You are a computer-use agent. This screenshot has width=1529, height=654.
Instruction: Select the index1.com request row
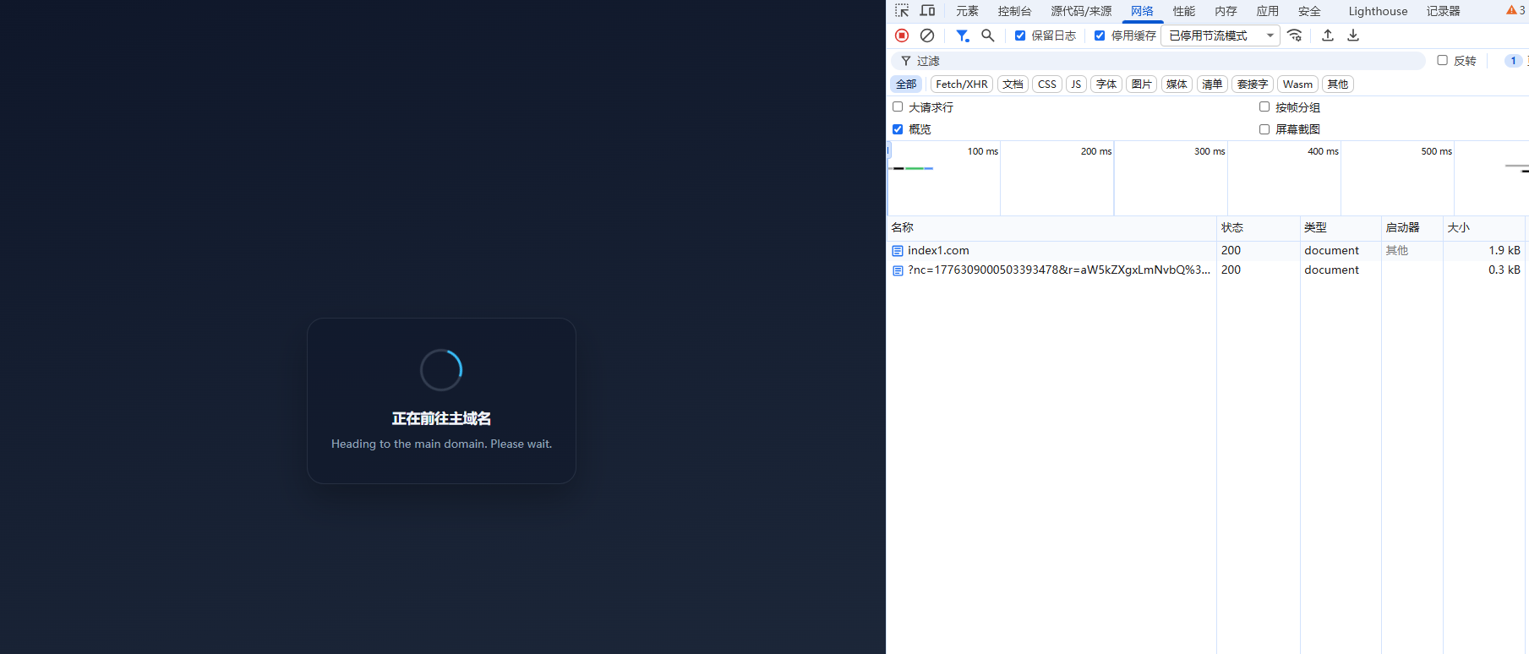[x=938, y=251]
